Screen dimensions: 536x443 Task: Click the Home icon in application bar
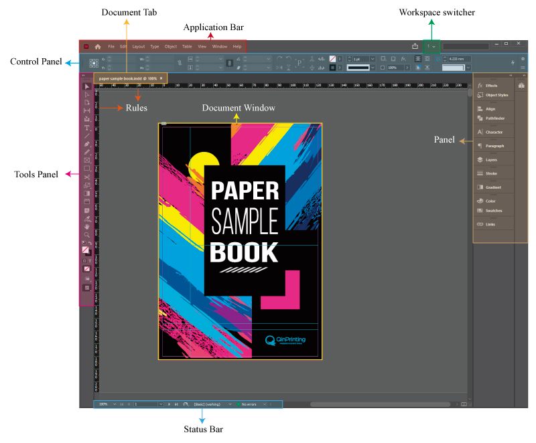(x=98, y=46)
